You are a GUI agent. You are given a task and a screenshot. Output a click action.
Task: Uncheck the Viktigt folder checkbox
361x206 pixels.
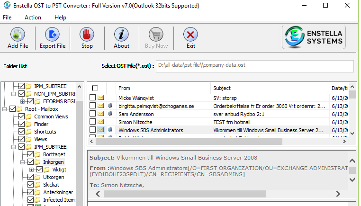click(x=40, y=170)
